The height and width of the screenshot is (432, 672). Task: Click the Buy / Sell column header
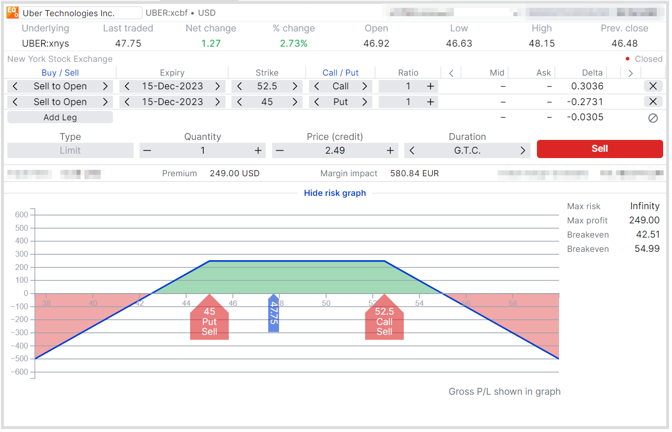point(60,73)
